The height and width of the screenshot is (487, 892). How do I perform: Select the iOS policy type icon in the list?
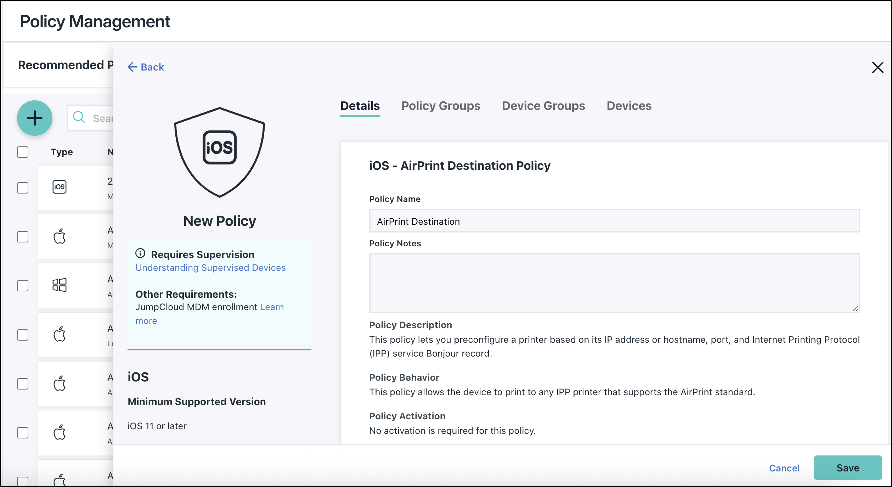click(x=60, y=187)
